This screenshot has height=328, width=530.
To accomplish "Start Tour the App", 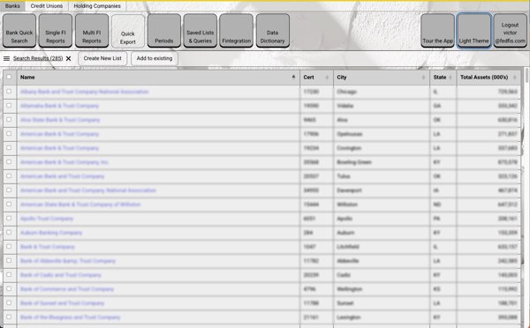I will point(437,31).
